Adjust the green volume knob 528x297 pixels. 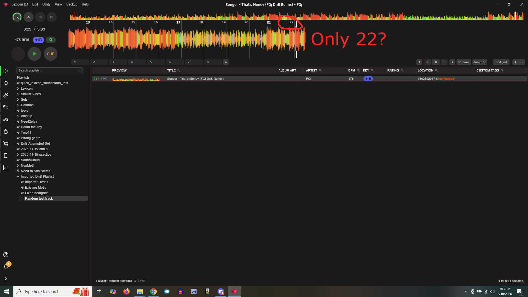[17, 17]
